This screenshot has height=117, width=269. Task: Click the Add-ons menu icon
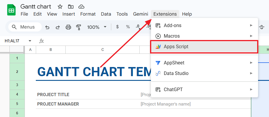click(x=158, y=26)
